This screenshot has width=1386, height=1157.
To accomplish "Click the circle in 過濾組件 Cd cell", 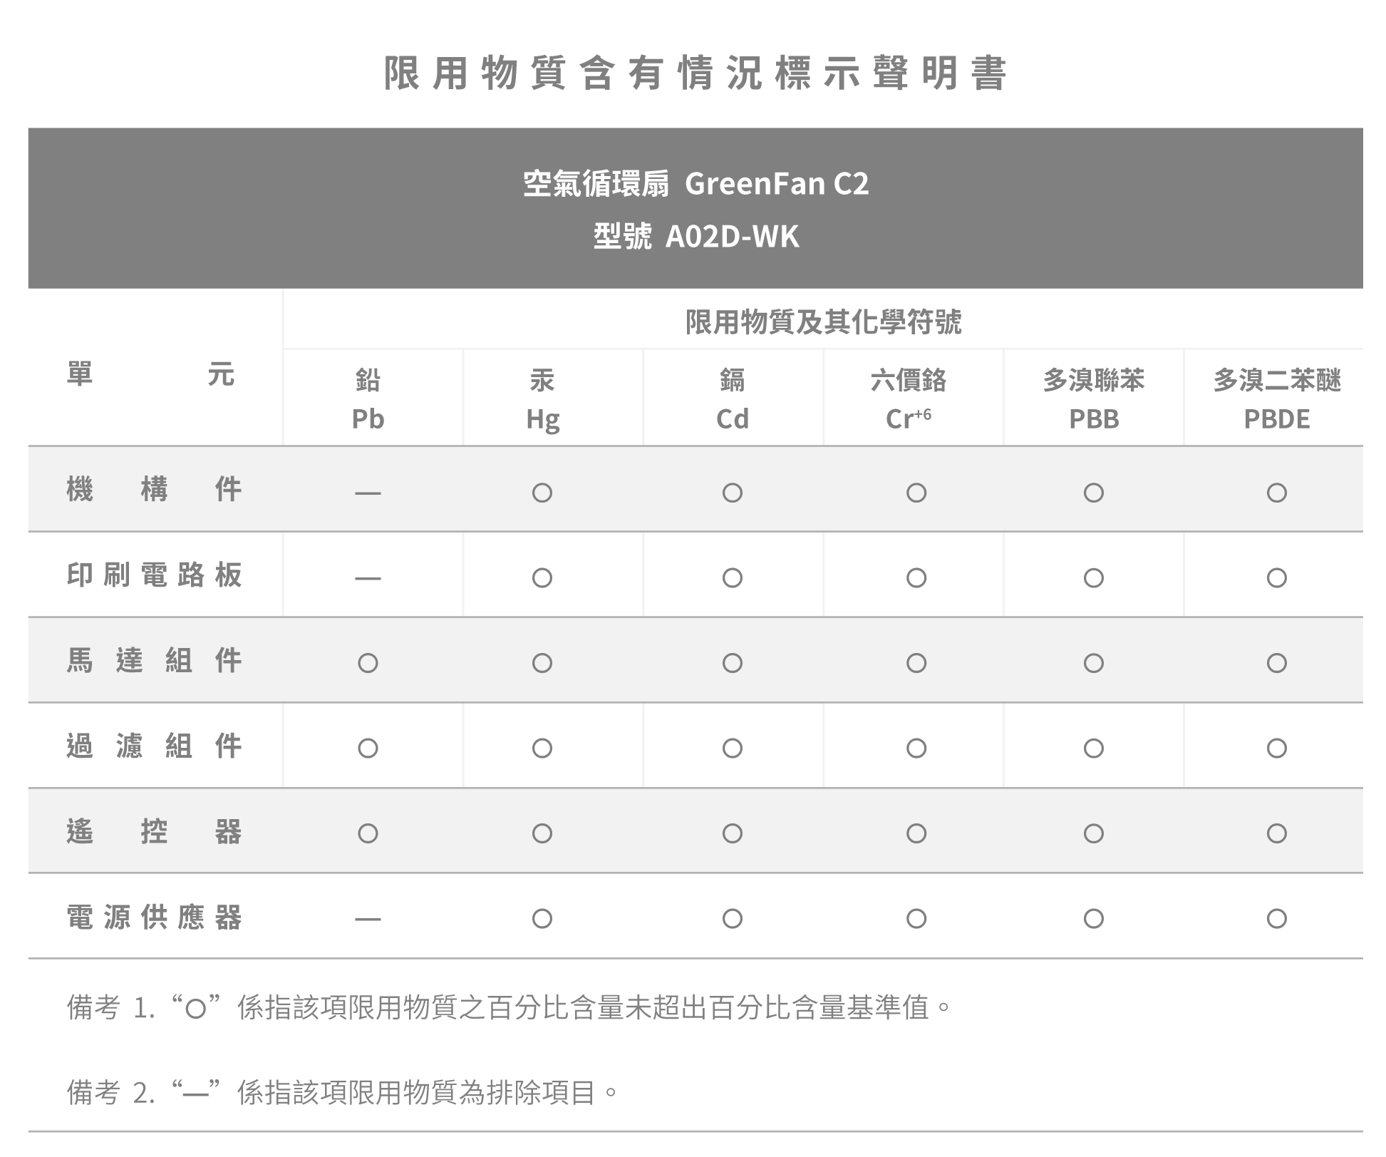I will pyautogui.click(x=733, y=748).
